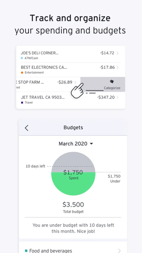Tap the pointing hand swipe icon
The image size is (142, 253).
point(77,90)
